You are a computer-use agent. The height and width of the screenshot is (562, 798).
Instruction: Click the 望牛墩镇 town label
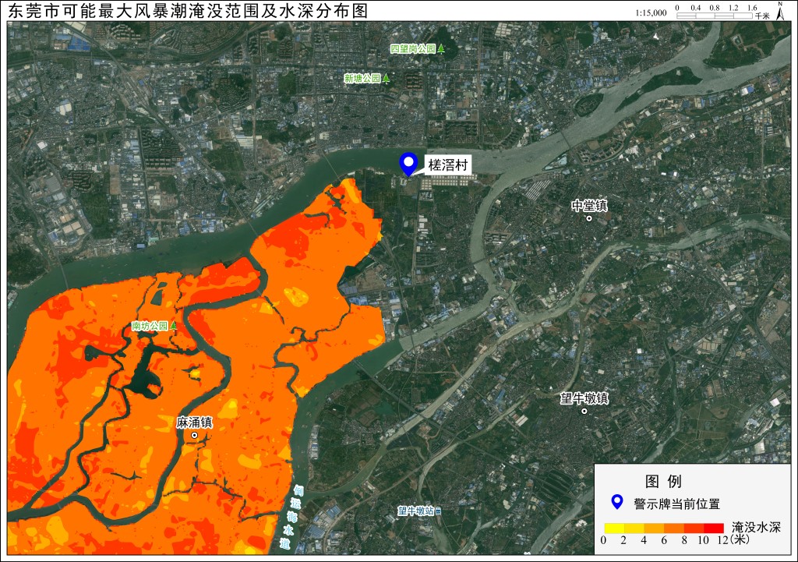click(584, 398)
